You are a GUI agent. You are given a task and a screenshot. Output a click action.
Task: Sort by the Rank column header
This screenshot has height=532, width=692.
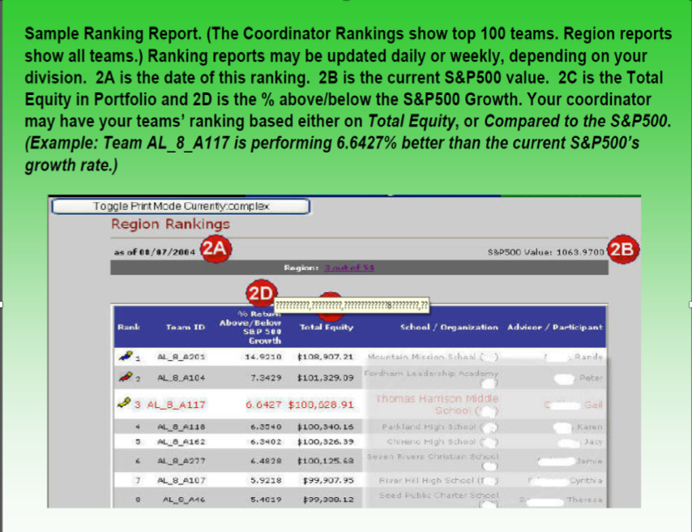(126, 327)
